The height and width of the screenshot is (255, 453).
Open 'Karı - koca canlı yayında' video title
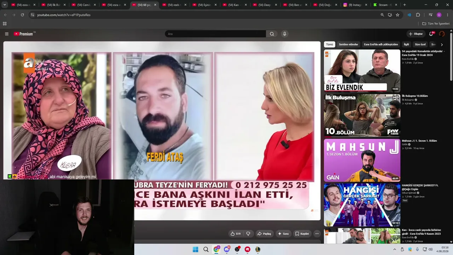422,232
